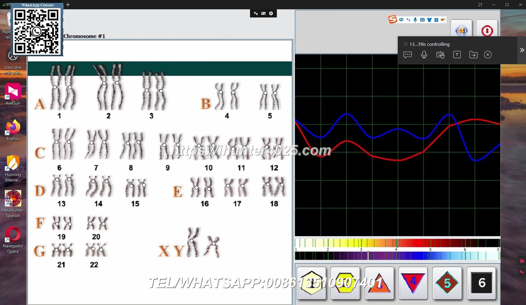526x305 pixels.
Task: Expand the side panel with the double chevron
Action: click(x=522, y=50)
